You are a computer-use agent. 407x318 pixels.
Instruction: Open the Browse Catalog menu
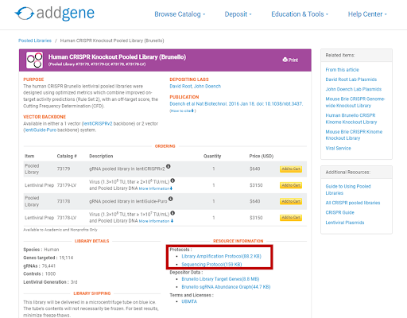coord(180,14)
